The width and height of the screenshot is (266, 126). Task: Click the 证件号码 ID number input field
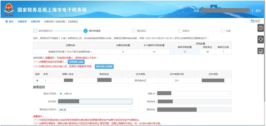point(95,102)
